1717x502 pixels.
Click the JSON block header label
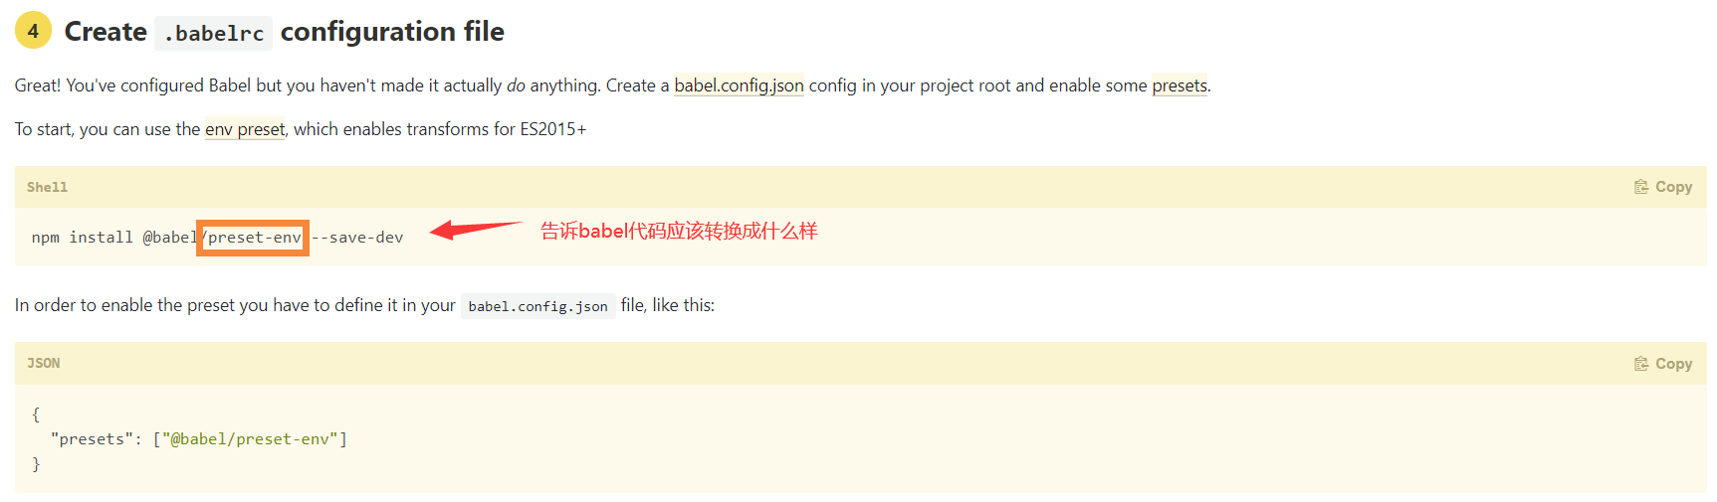(43, 364)
